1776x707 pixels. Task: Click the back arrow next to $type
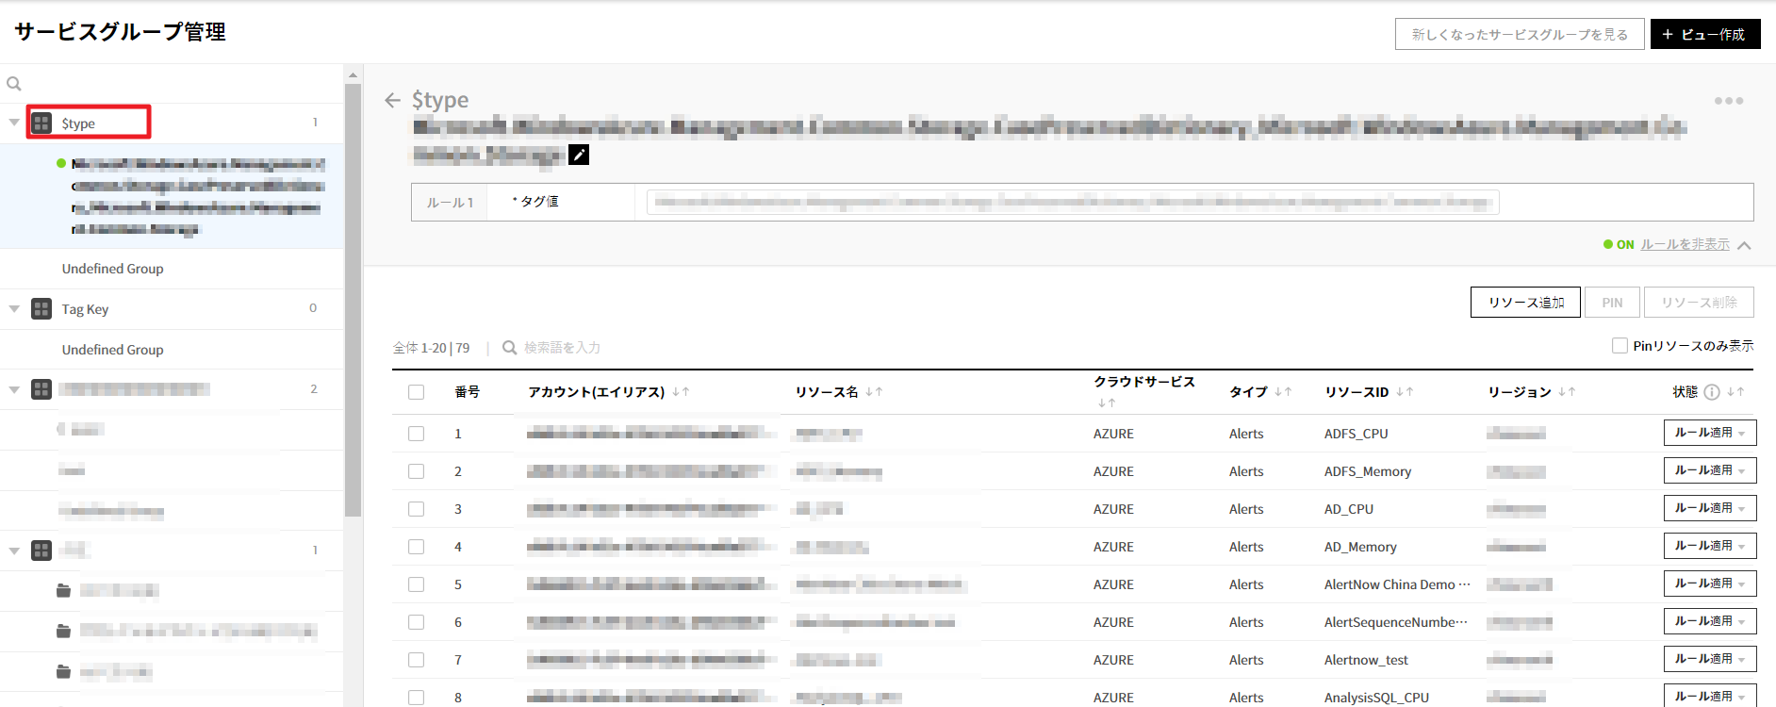[x=392, y=100]
